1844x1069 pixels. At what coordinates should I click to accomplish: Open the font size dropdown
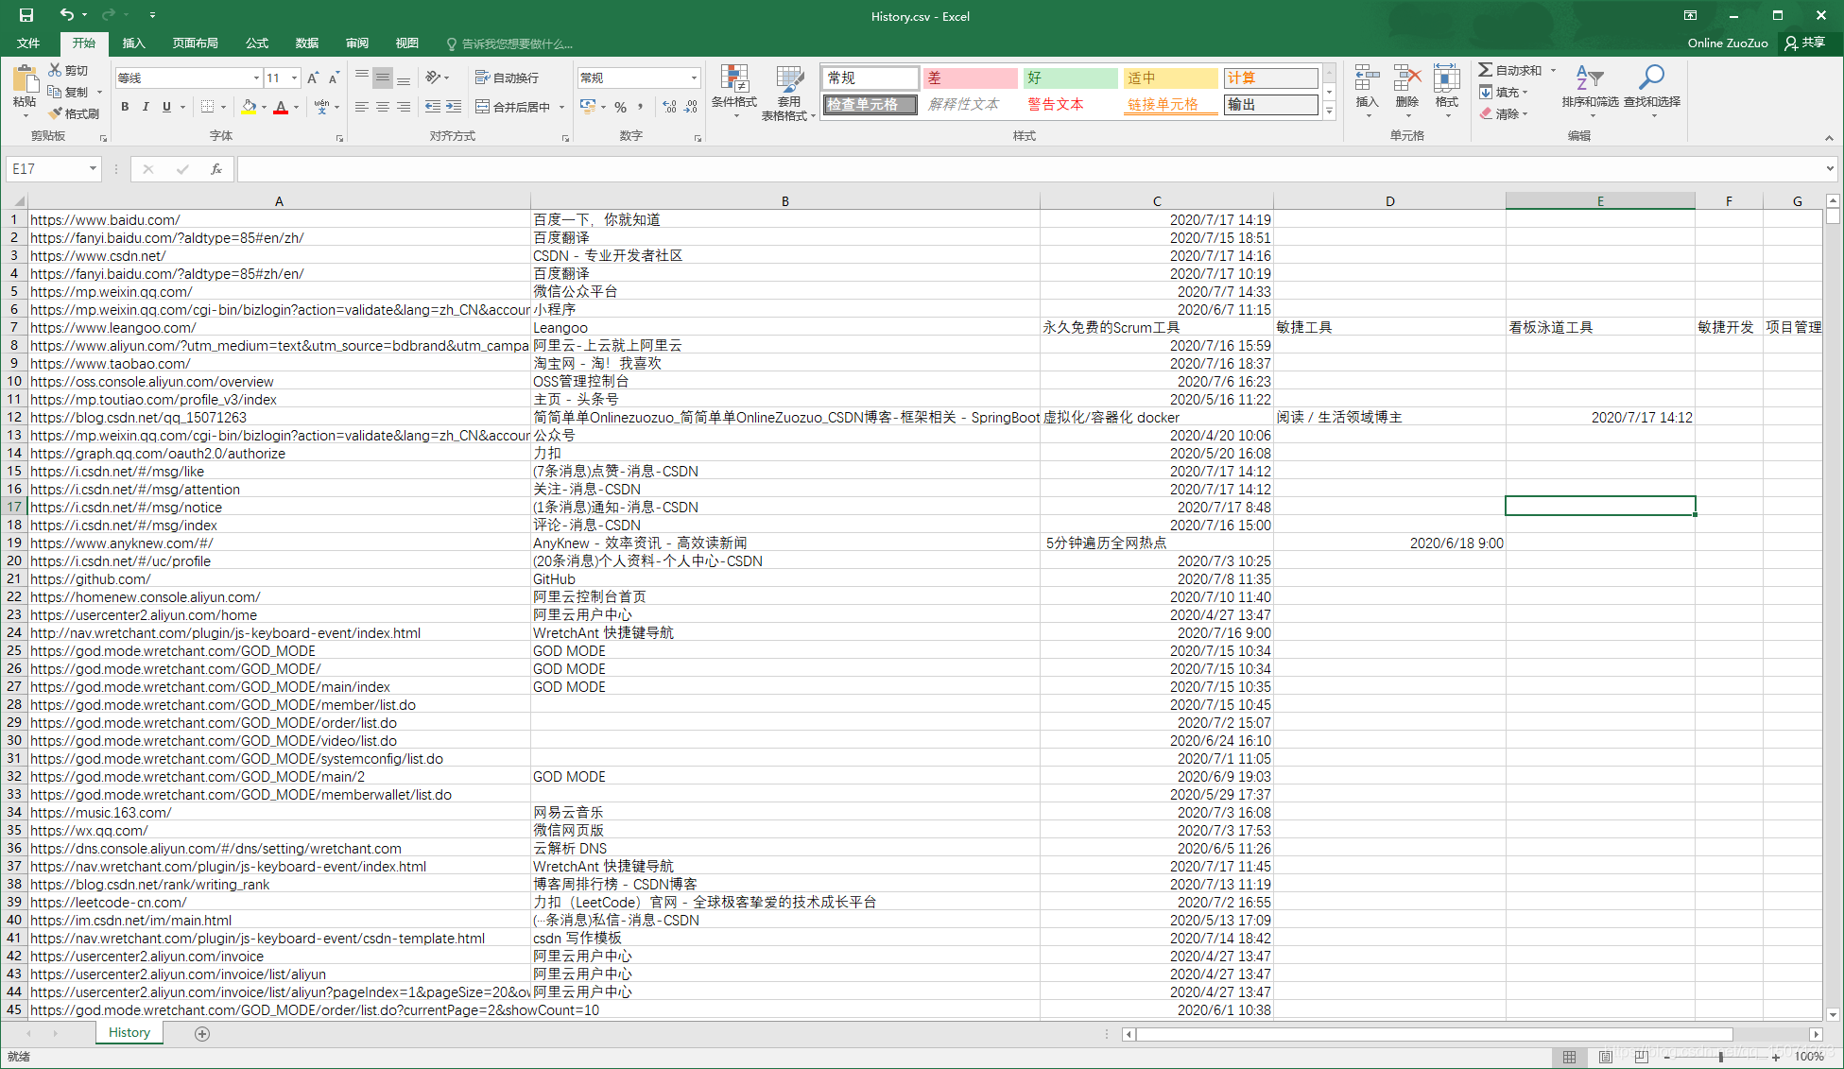coord(295,78)
